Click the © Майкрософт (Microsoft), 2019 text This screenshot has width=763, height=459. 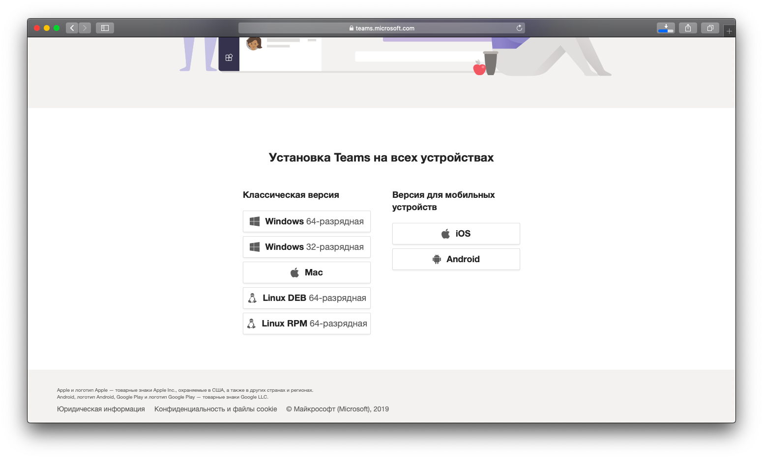[x=338, y=409]
